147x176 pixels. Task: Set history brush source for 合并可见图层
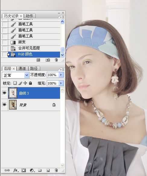point(5,48)
